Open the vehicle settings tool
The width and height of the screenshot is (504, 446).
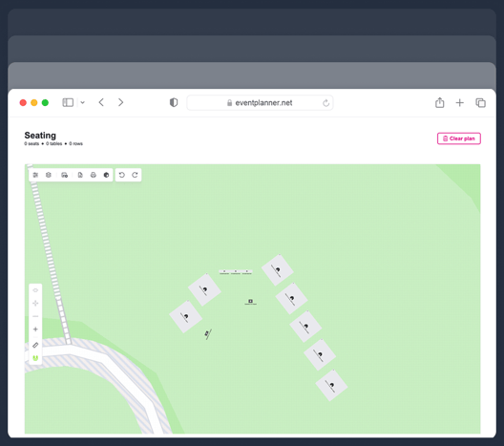(x=65, y=175)
